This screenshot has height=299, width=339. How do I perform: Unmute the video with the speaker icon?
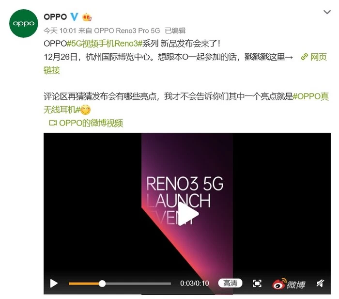[x=321, y=283]
